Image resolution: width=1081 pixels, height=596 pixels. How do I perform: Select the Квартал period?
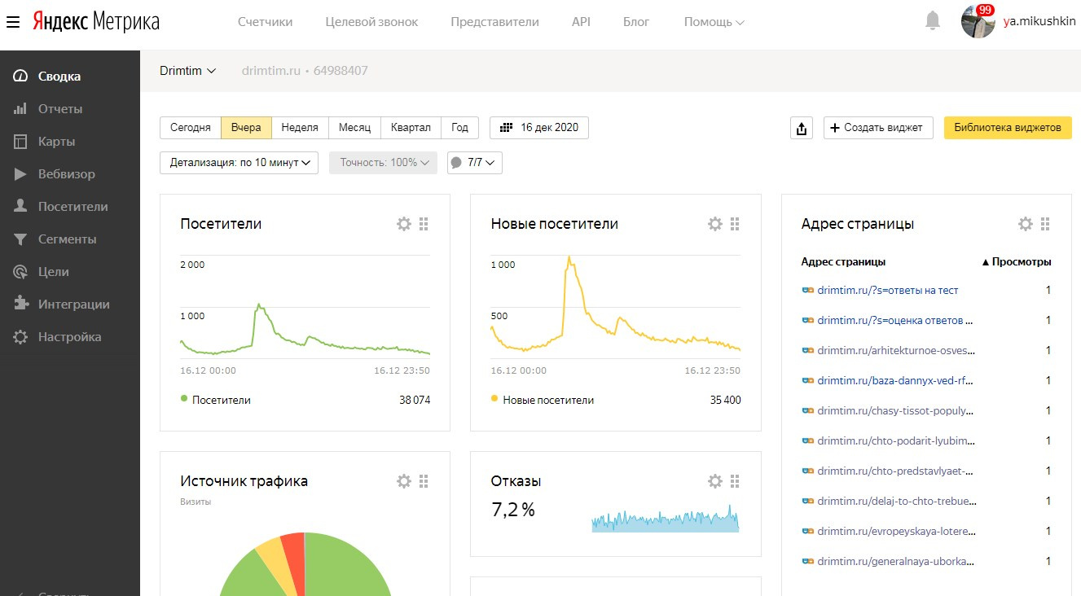click(x=411, y=128)
